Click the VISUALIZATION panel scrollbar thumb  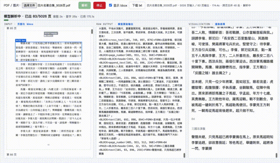click(276, 155)
